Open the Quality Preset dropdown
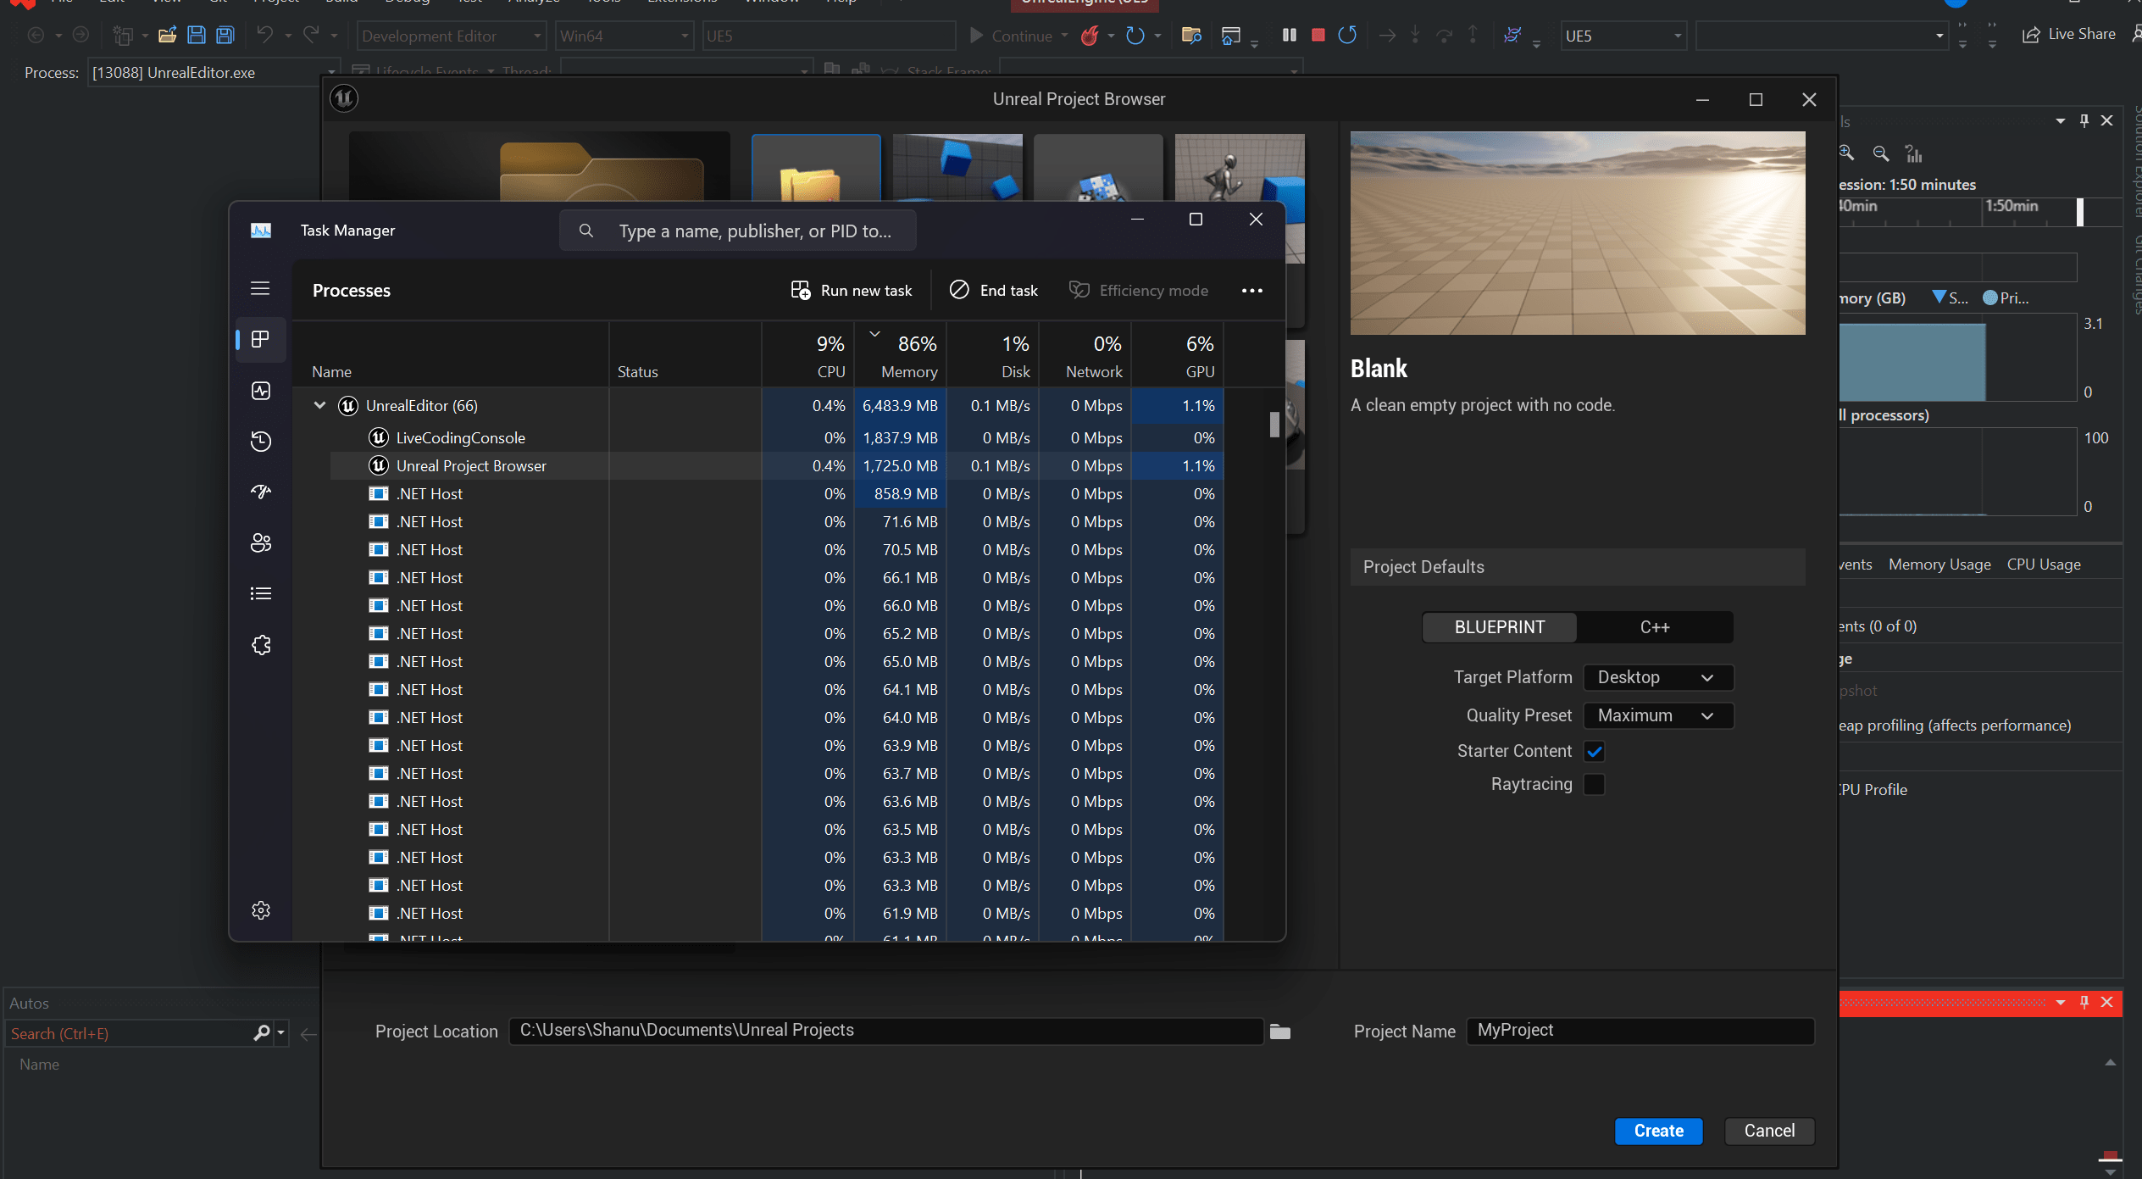The height and width of the screenshot is (1179, 2142). [x=1657, y=715]
